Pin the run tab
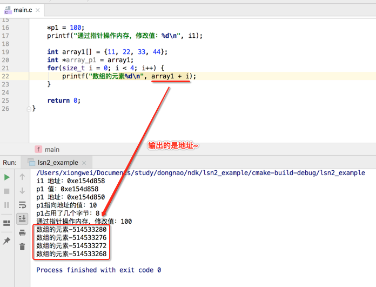 [x=6, y=241]
